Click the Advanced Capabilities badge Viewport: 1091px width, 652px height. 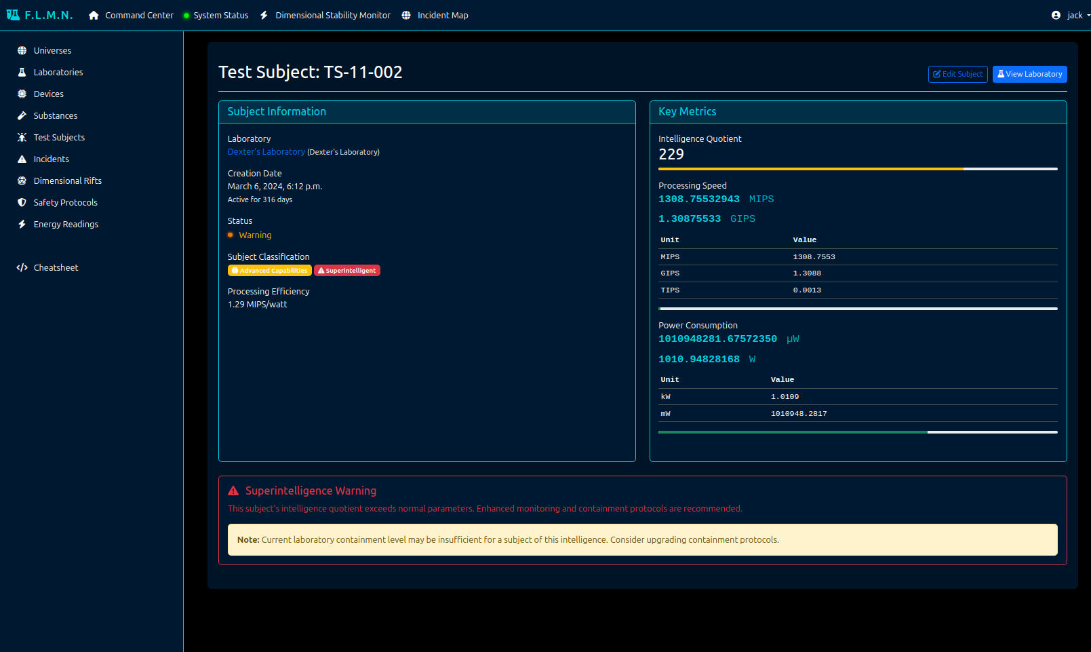(x=269, y=271)
